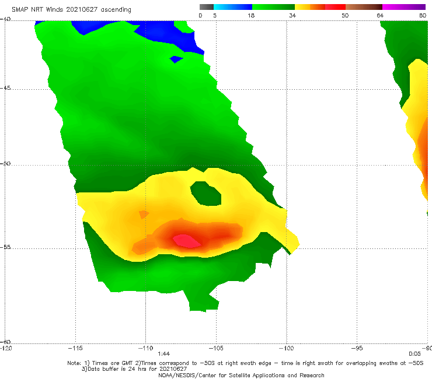Select the magenta-purple segment of the color bar
432x379 pixels.
coord(404,7)
